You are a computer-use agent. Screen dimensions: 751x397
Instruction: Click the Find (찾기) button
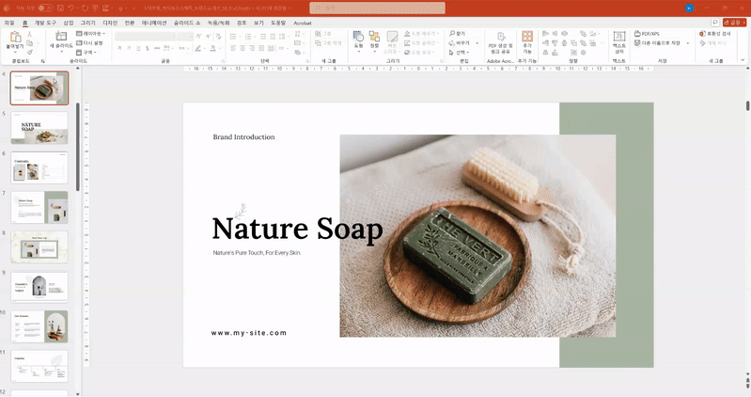pos(458,34)
